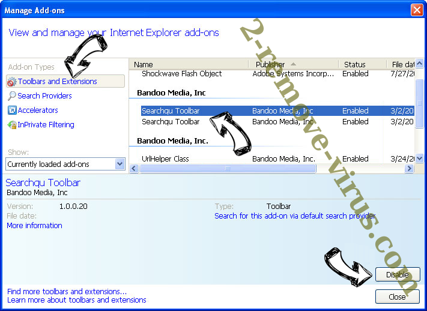The width and height of the screenshot is (427, 311).
Task: Click Adobe Systems Incorp... publisher cell
Action: [x=293, y=74]
